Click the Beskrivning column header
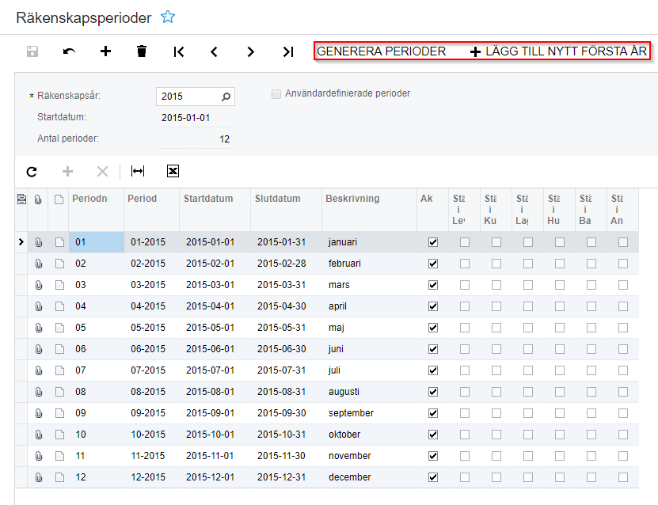 tap(352, 199)
